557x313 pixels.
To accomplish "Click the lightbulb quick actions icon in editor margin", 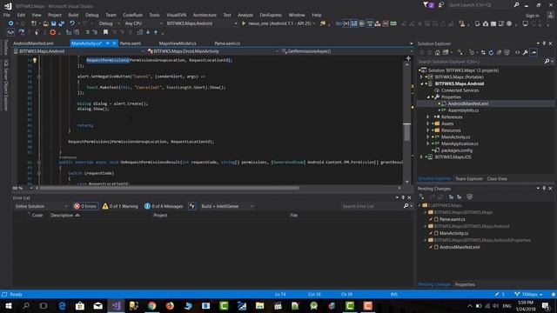I will coord(35,60).
